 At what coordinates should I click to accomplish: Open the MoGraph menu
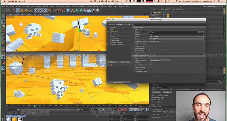tap(75, 7)
